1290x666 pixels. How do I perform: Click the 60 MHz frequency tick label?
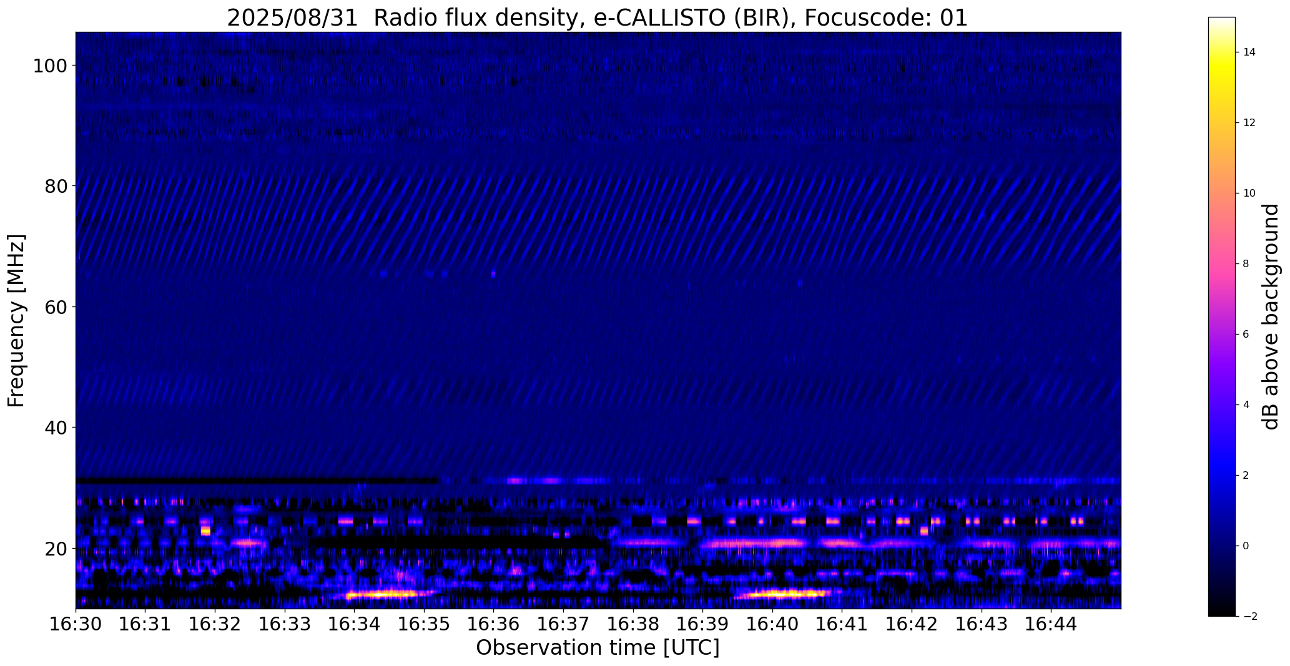click(55, 306)
